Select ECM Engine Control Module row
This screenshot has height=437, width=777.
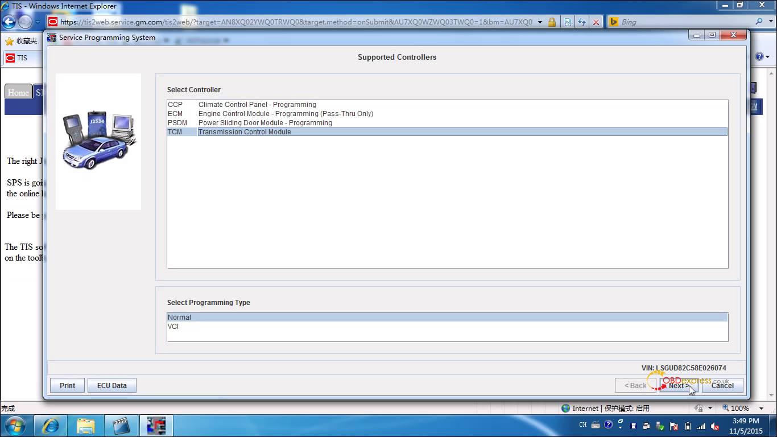click(447, 114)
